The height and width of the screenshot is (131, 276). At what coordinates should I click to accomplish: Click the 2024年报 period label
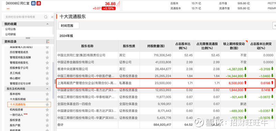(x=66, y=36)
